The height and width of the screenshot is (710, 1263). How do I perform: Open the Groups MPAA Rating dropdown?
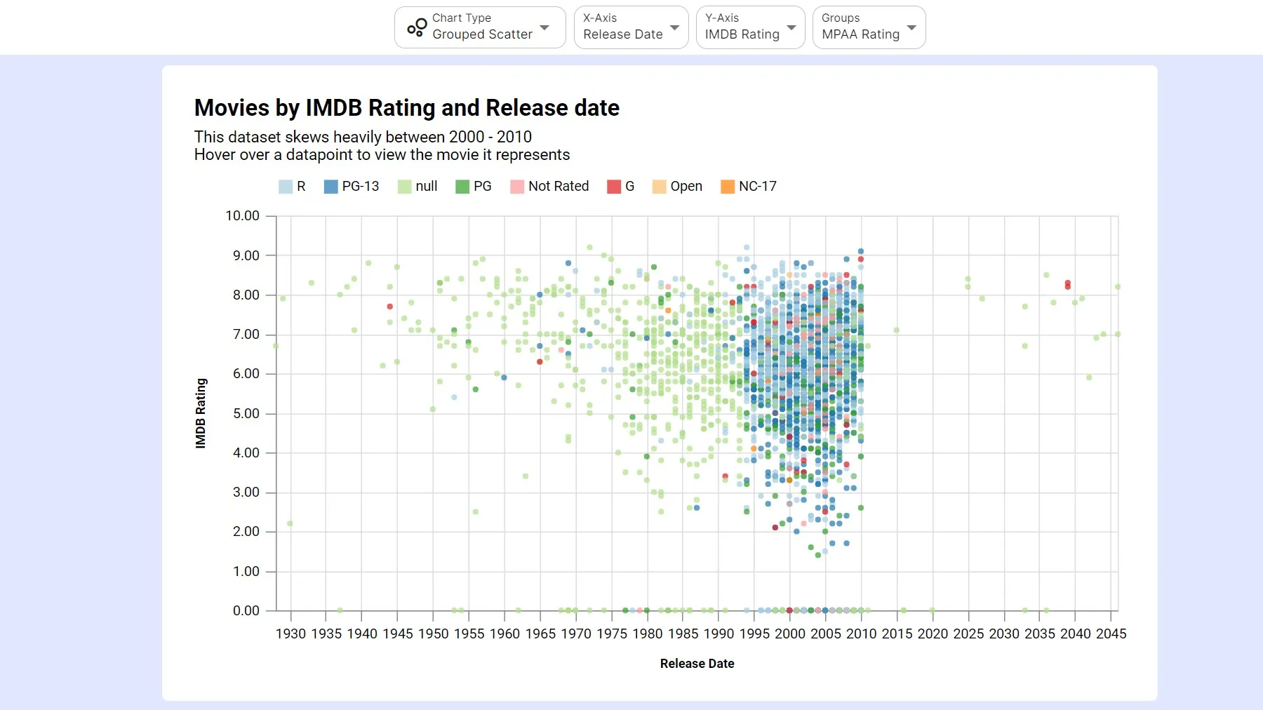click(869, 27)
